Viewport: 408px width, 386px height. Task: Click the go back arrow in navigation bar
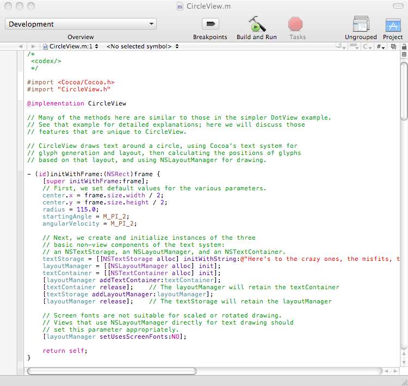point(21,47)
